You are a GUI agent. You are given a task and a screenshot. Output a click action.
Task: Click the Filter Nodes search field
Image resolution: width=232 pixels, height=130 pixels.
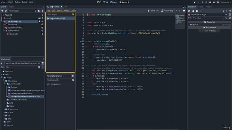point(22,10)
